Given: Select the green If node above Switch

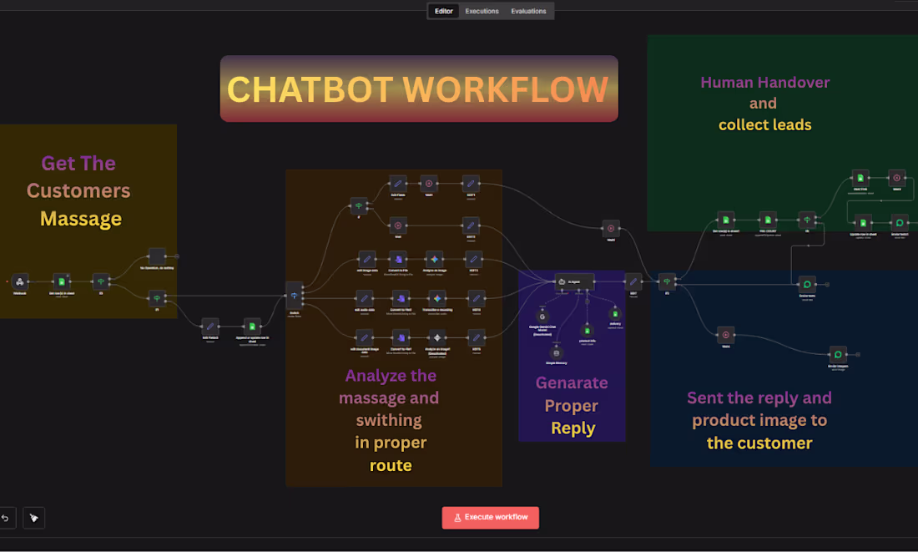Looking at the screenshot, I should pyautogui.click(x=359, y=205).
